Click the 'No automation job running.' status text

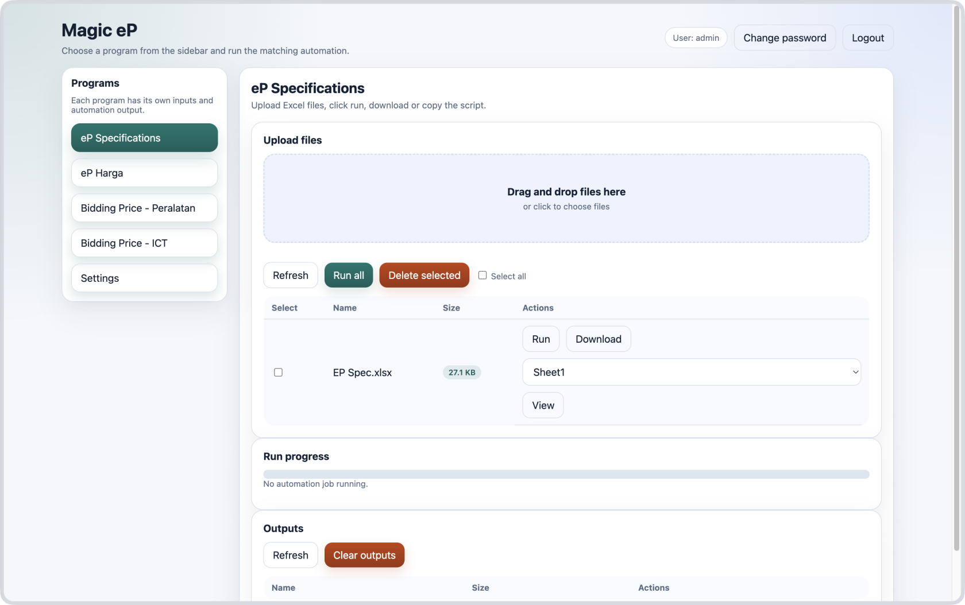315,484
